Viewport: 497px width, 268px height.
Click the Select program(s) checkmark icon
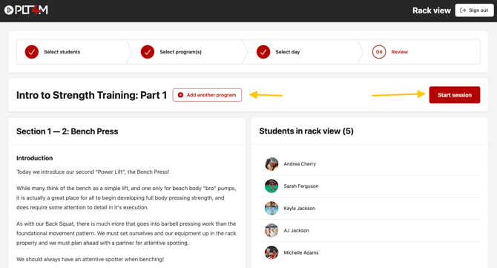[148, 52]
